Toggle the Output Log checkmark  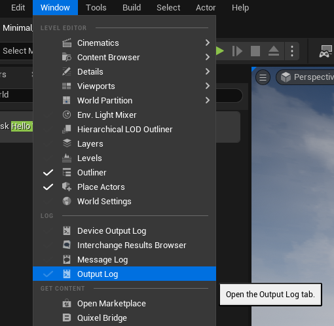[48, 274]
